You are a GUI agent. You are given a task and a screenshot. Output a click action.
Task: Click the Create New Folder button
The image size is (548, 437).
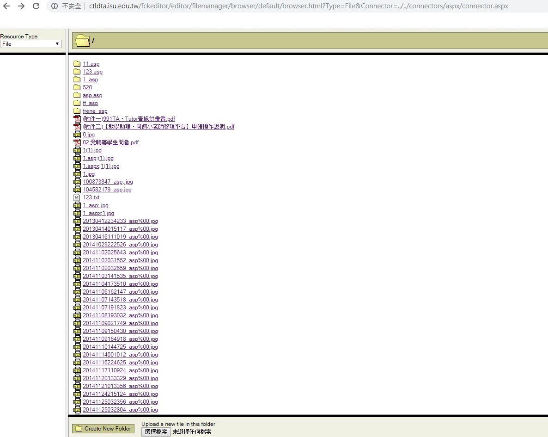point(103,429)
